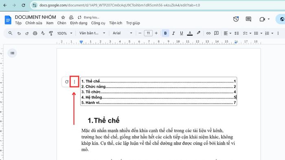Click the browser back arrow
Screen dimensions: 285x160
pos(5,5)
